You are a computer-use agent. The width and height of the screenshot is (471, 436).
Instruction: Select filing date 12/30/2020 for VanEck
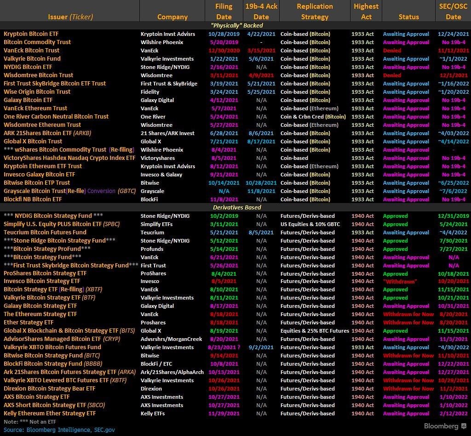click(x=224, y=51)
